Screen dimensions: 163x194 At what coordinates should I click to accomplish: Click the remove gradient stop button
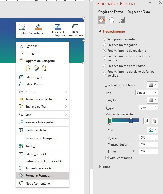pos(155,121)
